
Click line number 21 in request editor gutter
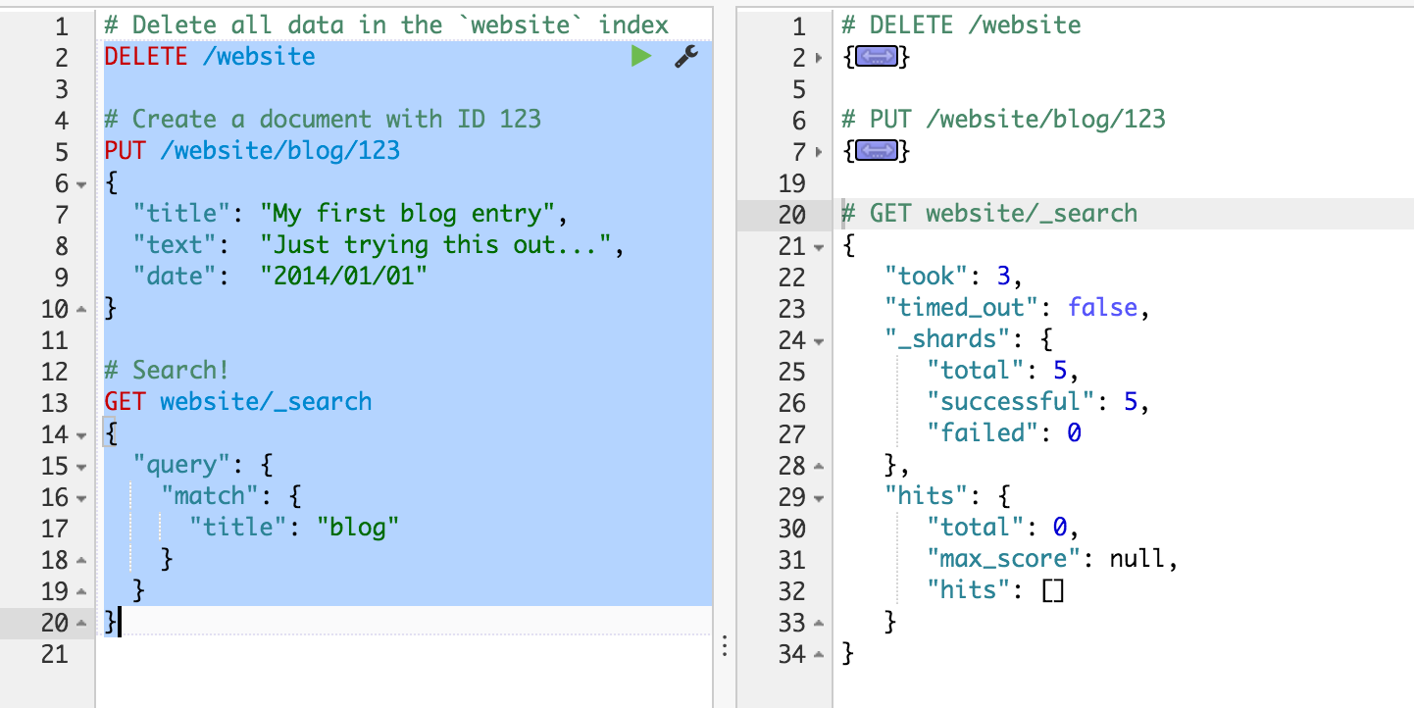tap(55, 653)
